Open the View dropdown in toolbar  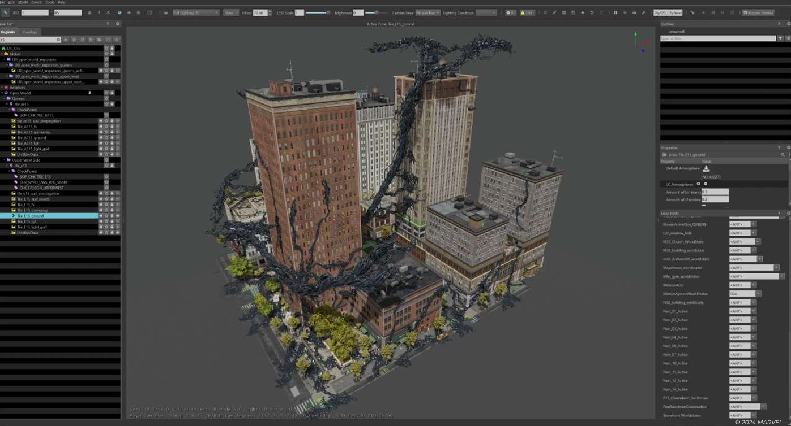230,12
